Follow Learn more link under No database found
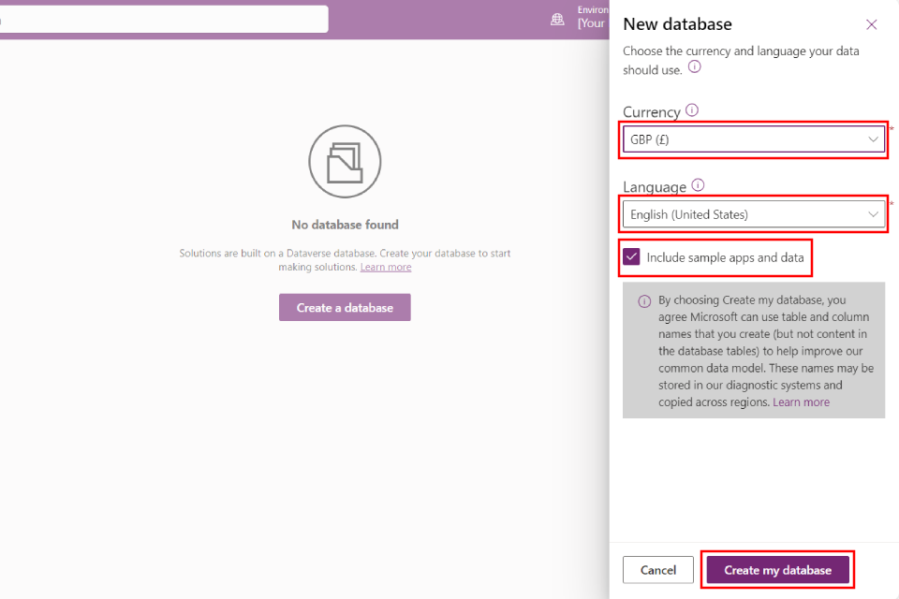The image size is (899, 599). (x=386, y=268)
